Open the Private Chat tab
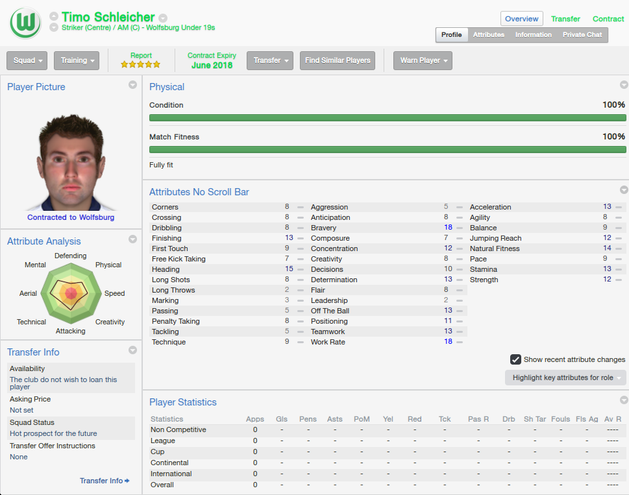This screenshot has width=629, height=495. (x=582, y=35)
